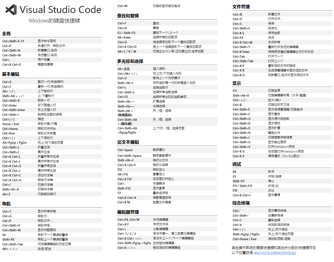Click the '重命名符号' description
The image size is (334, 262).
click(x=160, y=193)
